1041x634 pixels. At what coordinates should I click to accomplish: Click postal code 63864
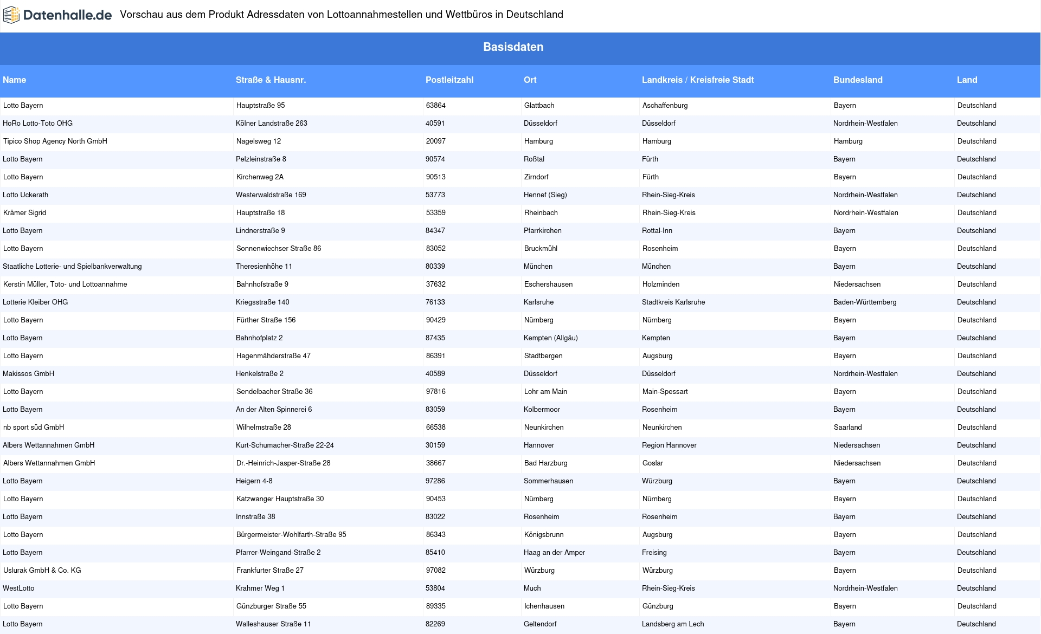436,105
